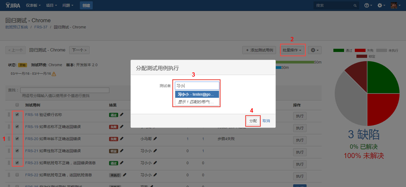Edit result pencil for FRS-23
Screen dimensions: 406x187
[122, 163]
